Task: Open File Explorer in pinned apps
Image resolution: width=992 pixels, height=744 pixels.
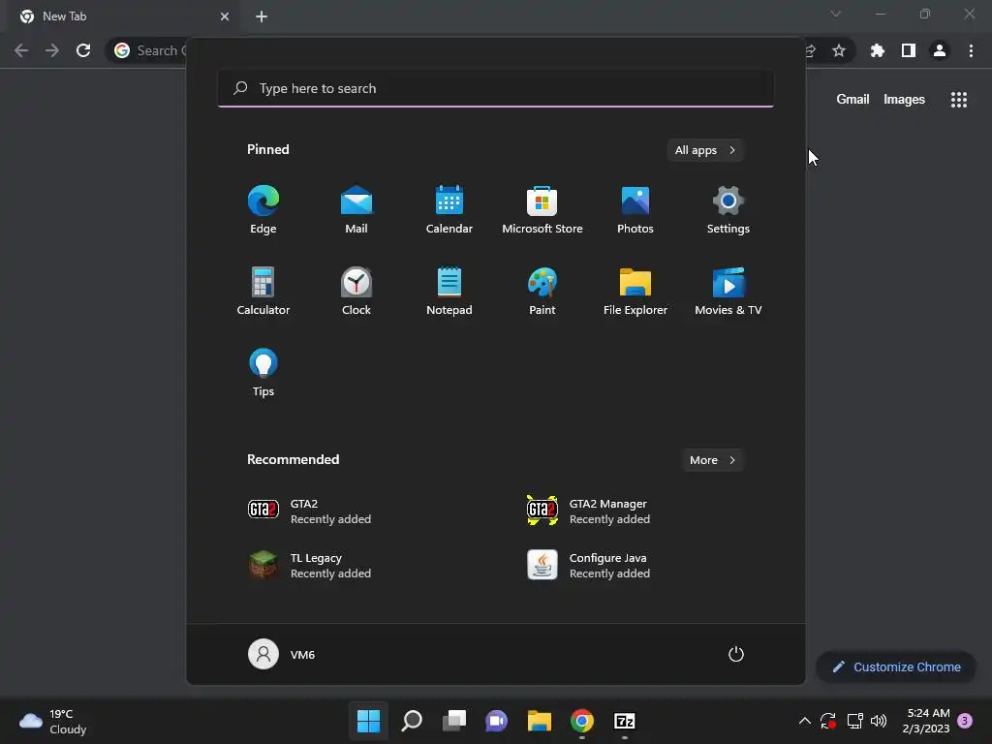Action: (x=635, y=291)
